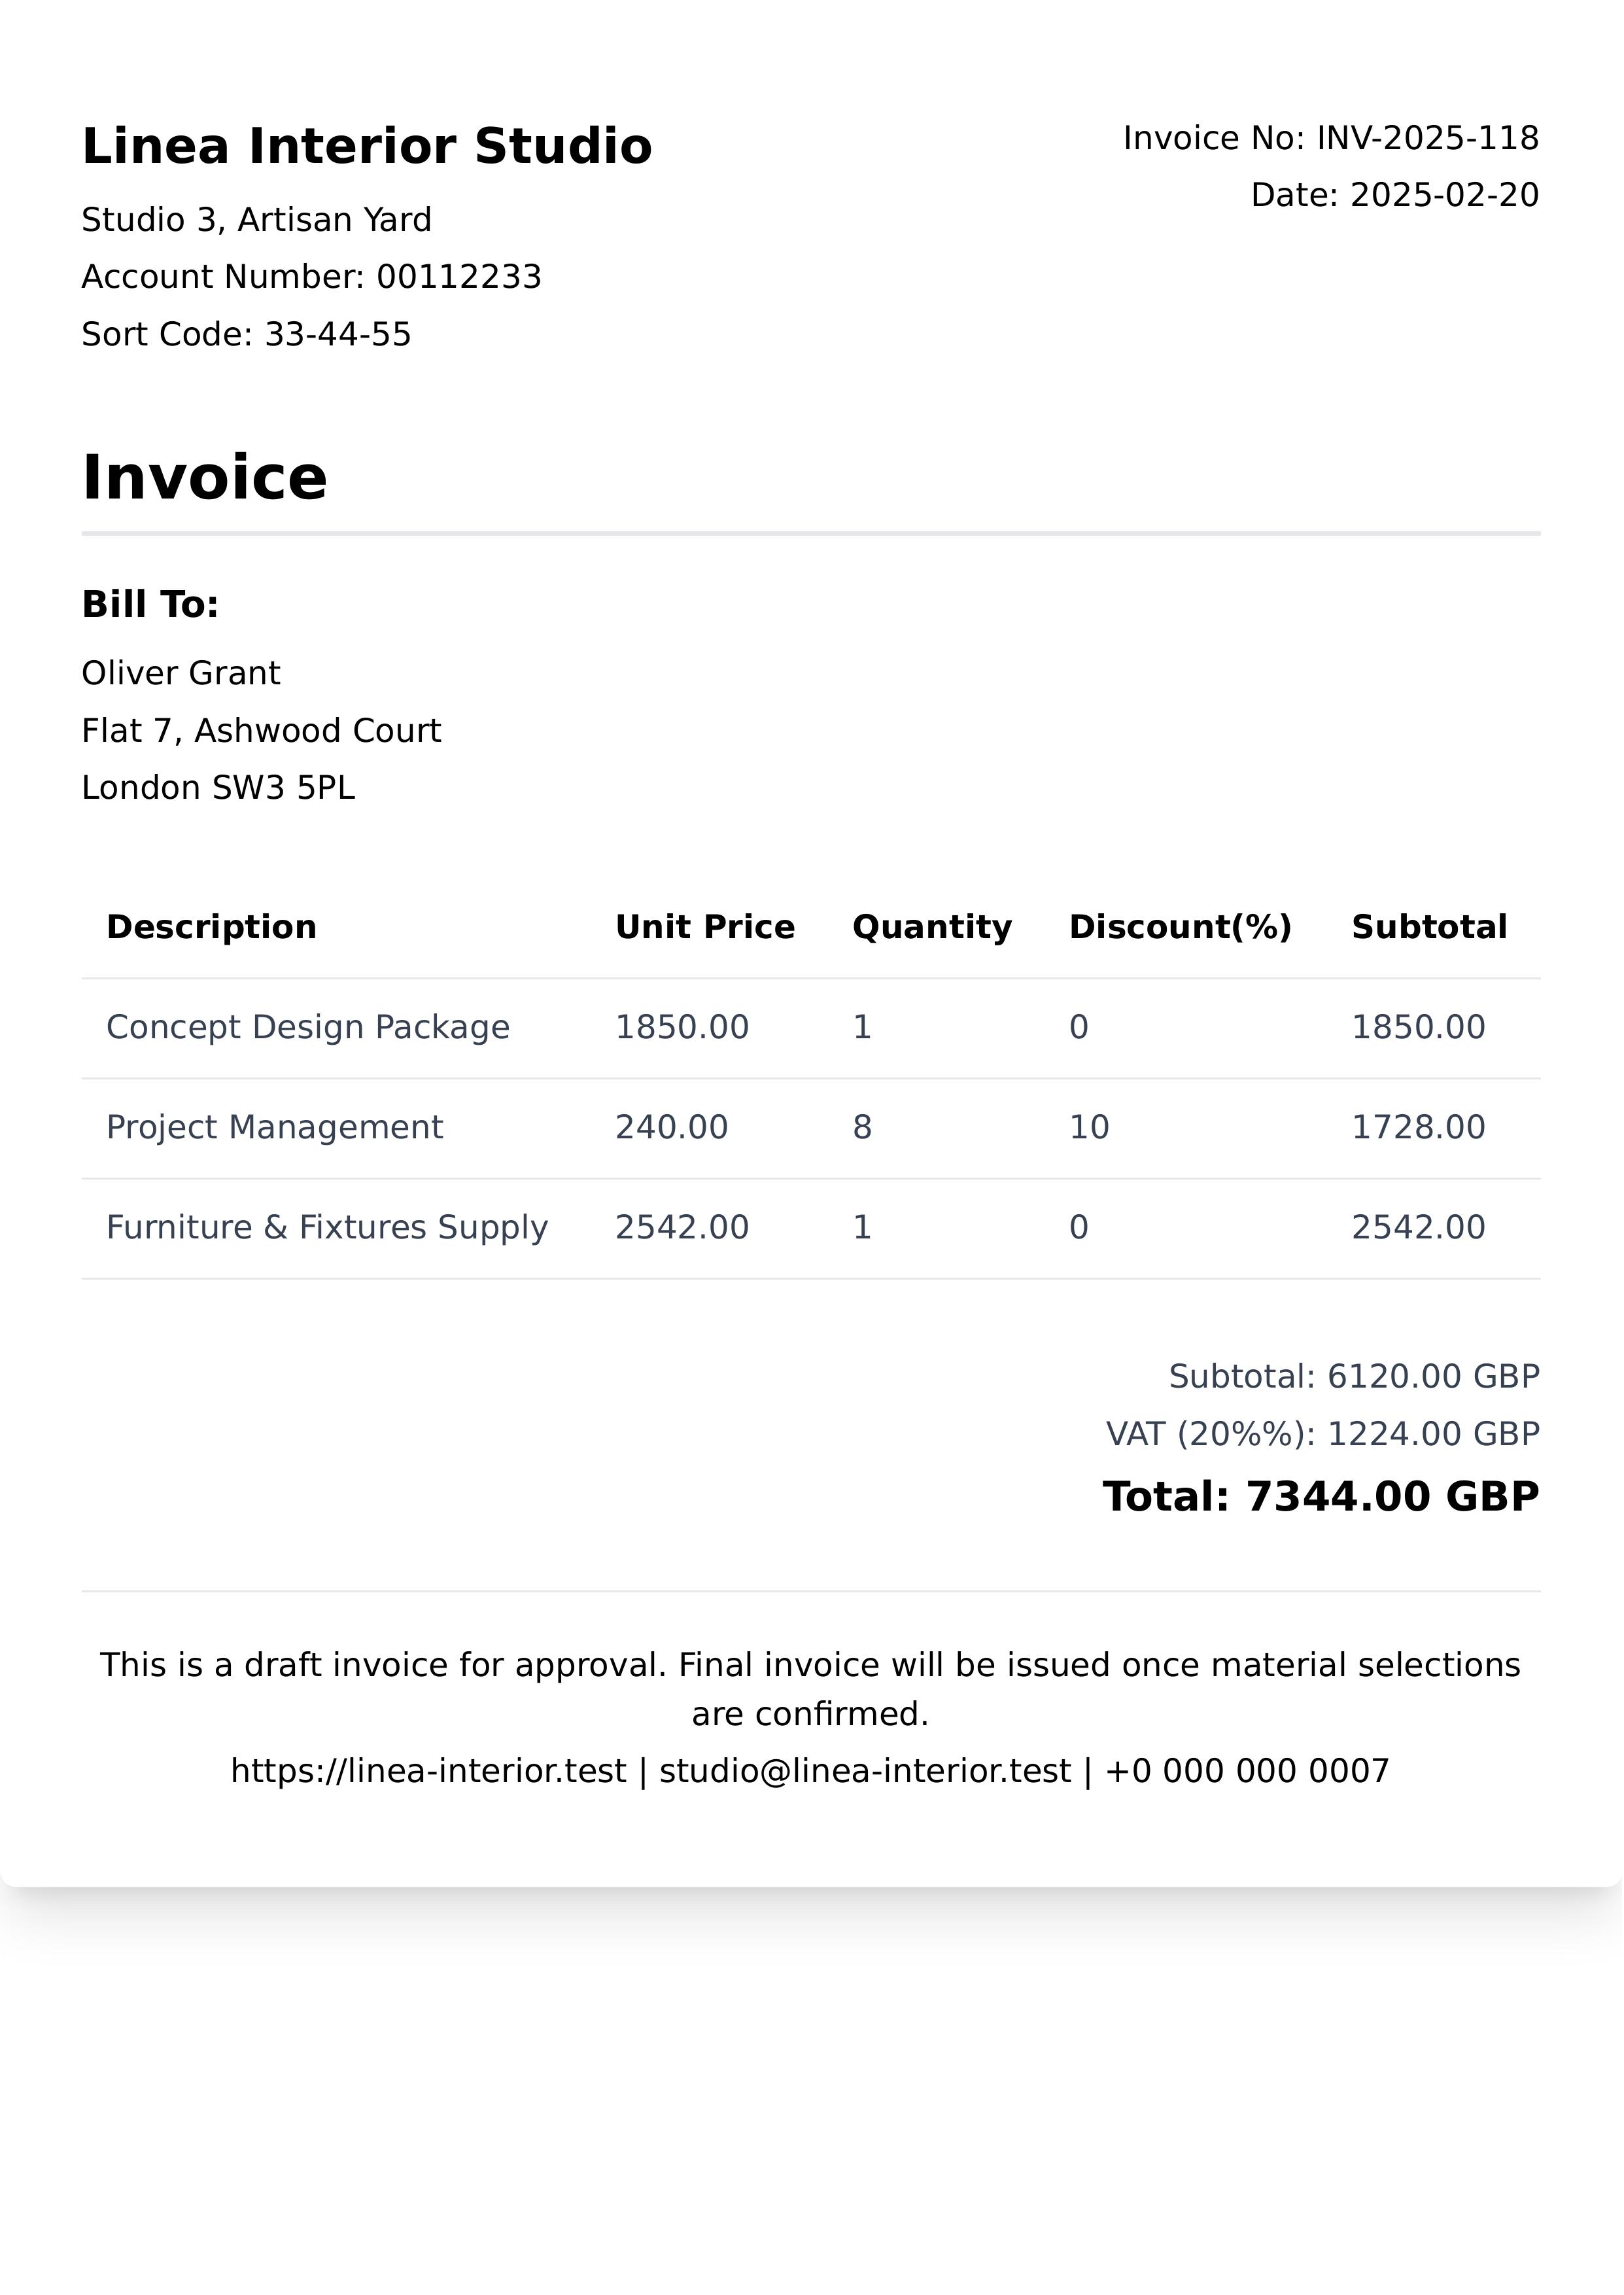Click the Concept Design Package row
Viewport: 1624px width, 2295px height.
tap(308, 1027)
